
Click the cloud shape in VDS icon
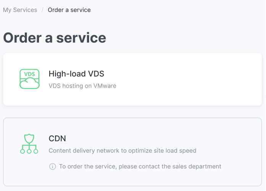(x=29, y=83)
